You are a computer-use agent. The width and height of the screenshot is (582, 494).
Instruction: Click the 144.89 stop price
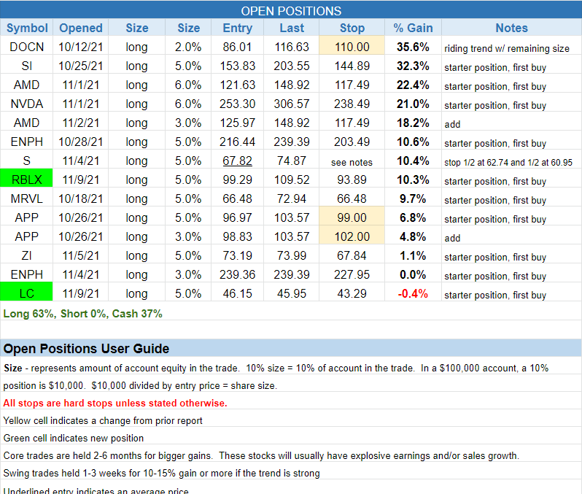pyautogui.click(x=352, y=66)
